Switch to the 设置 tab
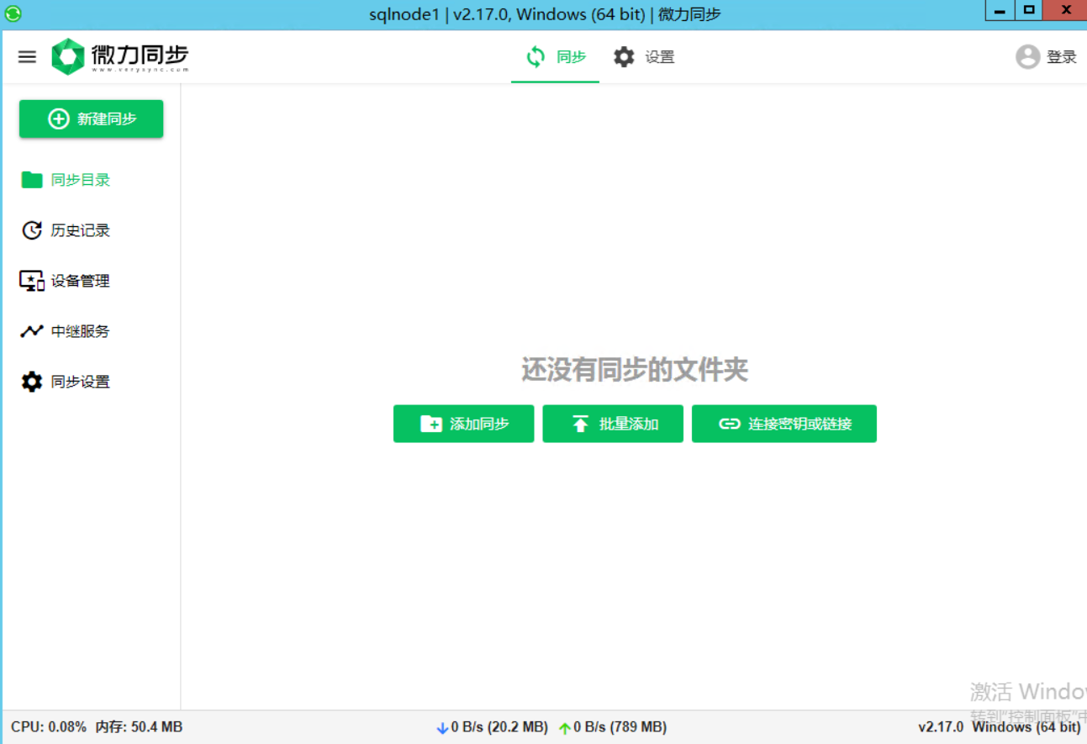The height and width of the screenshot is (744, 1087). click(644, 57)
